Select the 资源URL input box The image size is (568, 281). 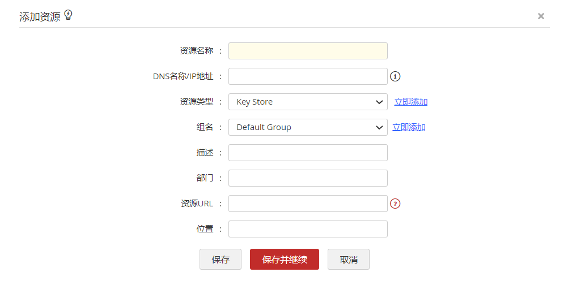coord(308,204)
